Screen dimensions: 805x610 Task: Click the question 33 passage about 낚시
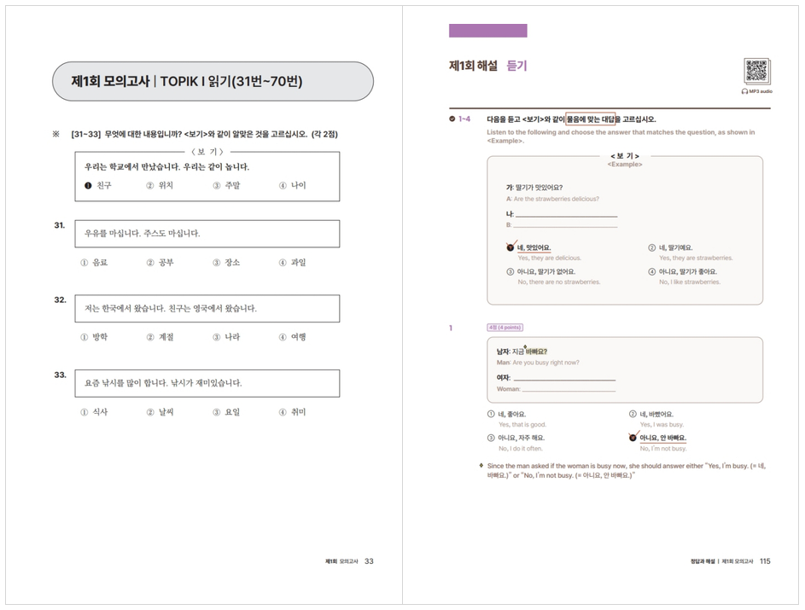pos(207,383)
